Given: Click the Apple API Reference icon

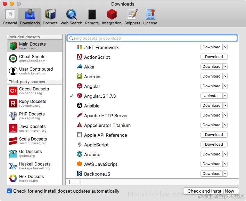Looking at the screenshot, I should click(80, 135).
